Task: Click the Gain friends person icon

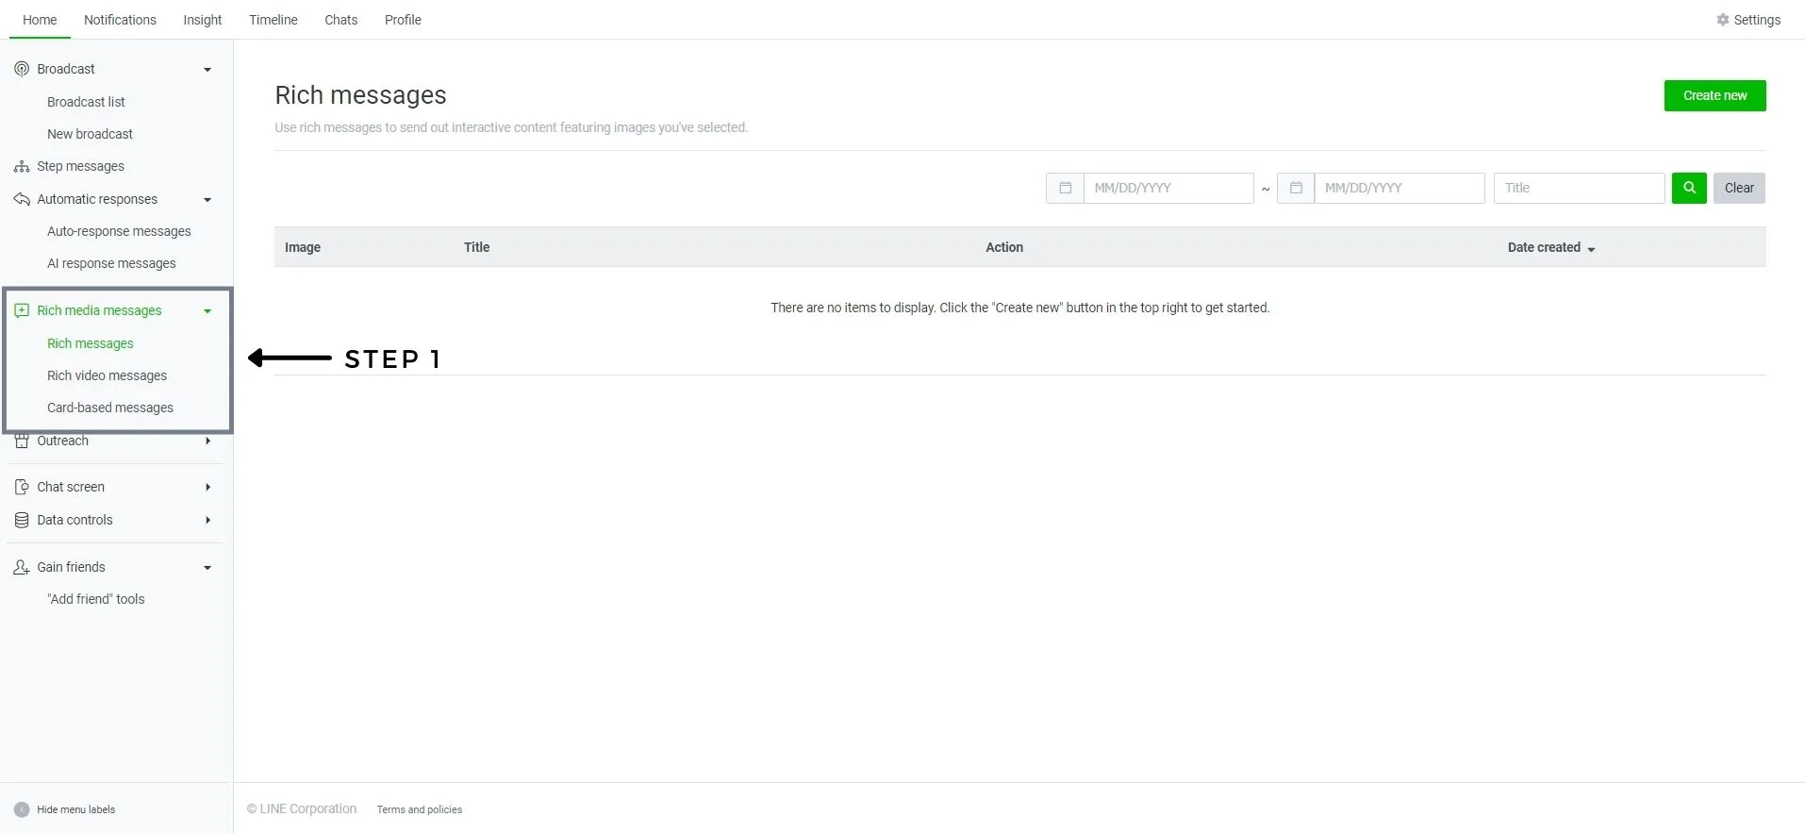Action: click(22, 567)
